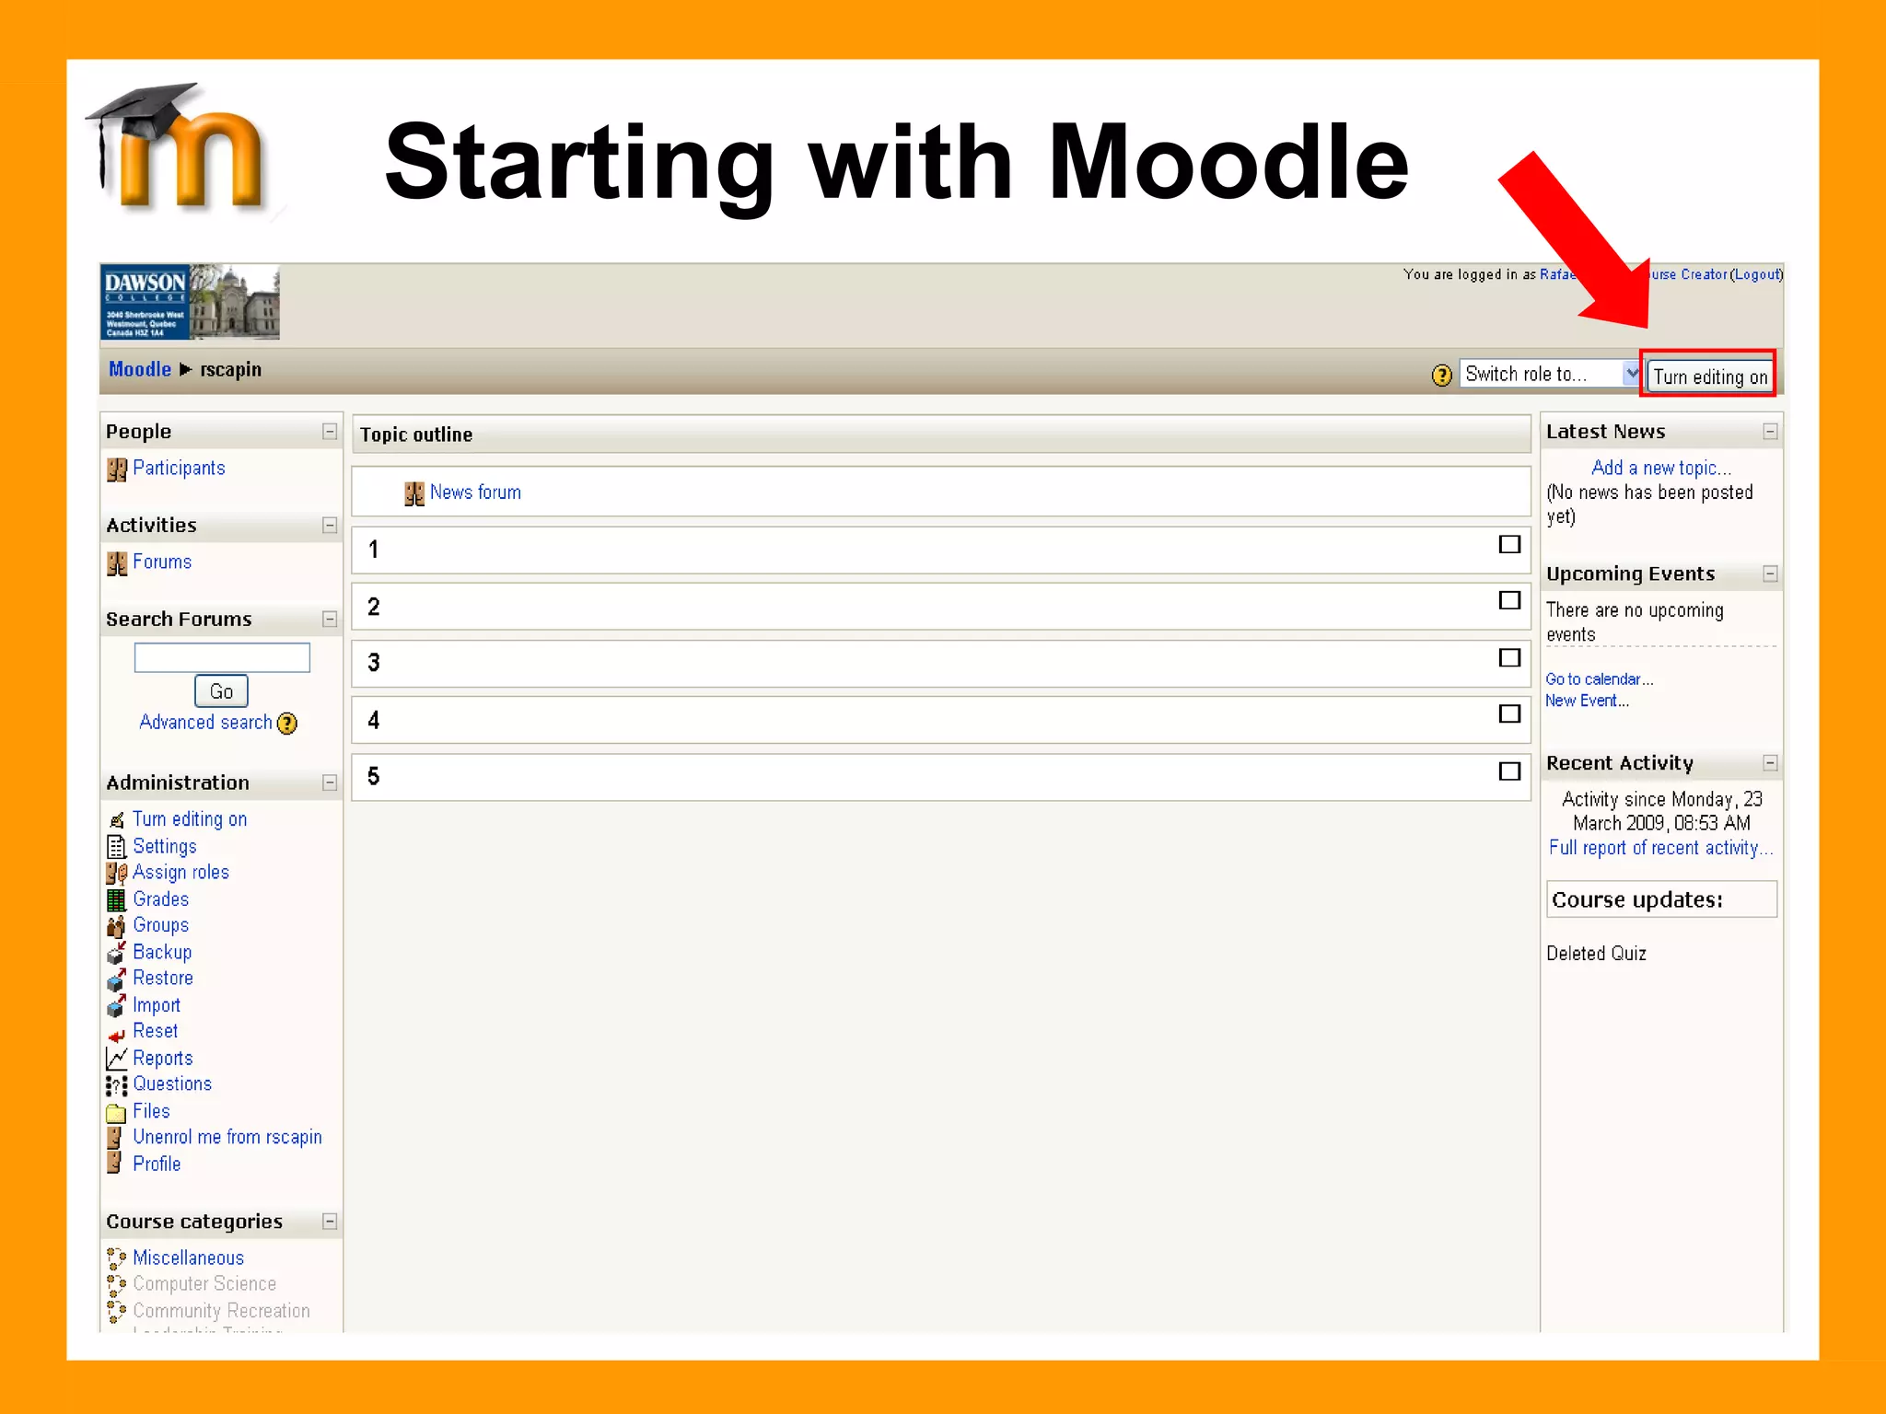This screenshot has width=1886, height=1414.
Task: Click inside the Search Forums text field
Action: [x=222, y=657]
